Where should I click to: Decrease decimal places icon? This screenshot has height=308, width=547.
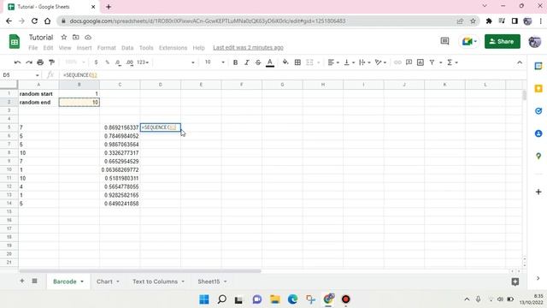pos(118,62)
